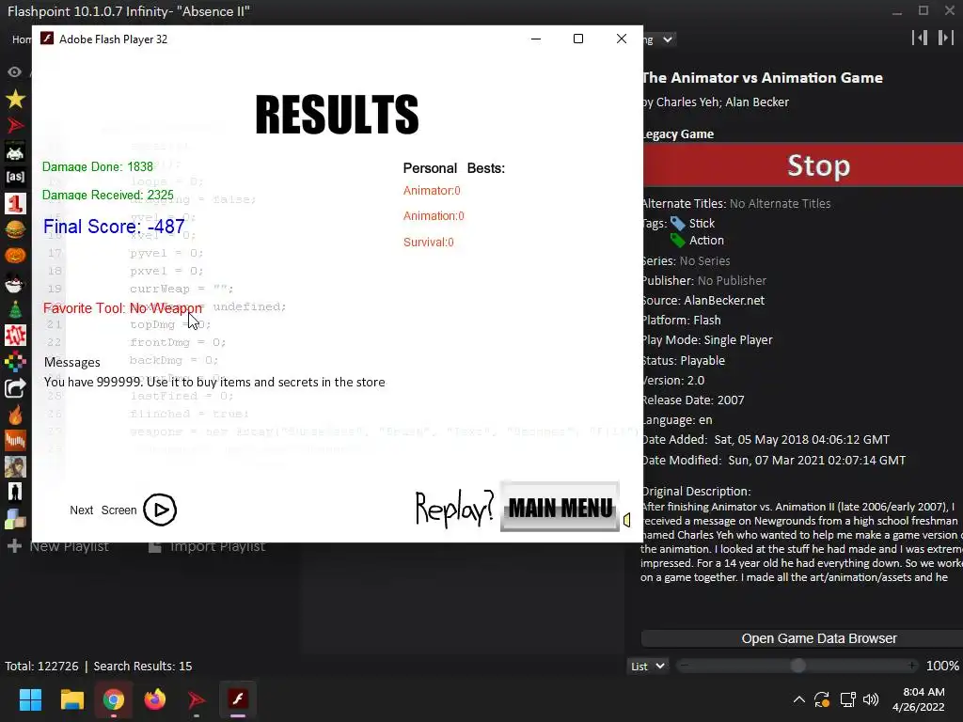Switch to Flash Player taskbar icon

[x=238, y=699]
